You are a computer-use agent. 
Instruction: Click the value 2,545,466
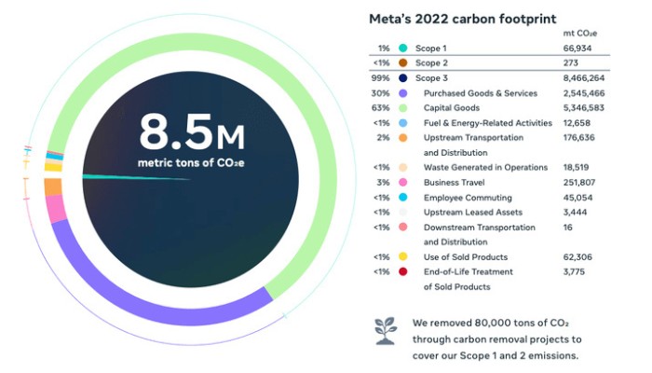(x=584, y=93)
